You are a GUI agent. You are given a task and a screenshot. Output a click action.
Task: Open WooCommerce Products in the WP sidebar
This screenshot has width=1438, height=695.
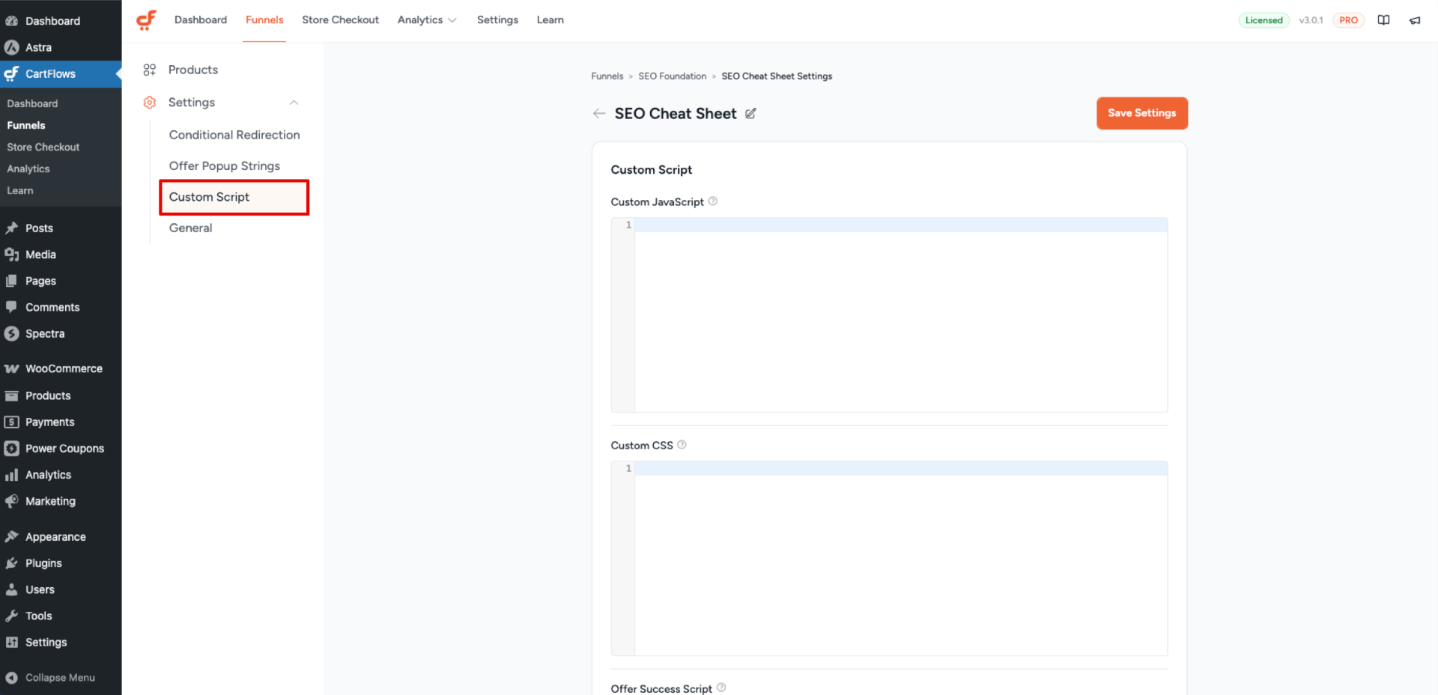[x=61, y=395]
